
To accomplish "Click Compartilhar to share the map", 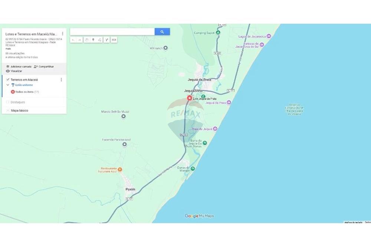I will (x=45, y=66).
